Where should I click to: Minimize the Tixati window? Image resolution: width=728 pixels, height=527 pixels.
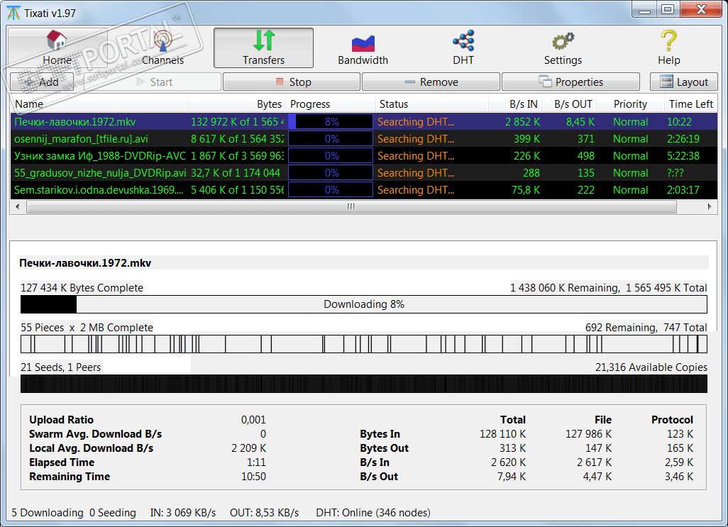click(x=644, y=10)
